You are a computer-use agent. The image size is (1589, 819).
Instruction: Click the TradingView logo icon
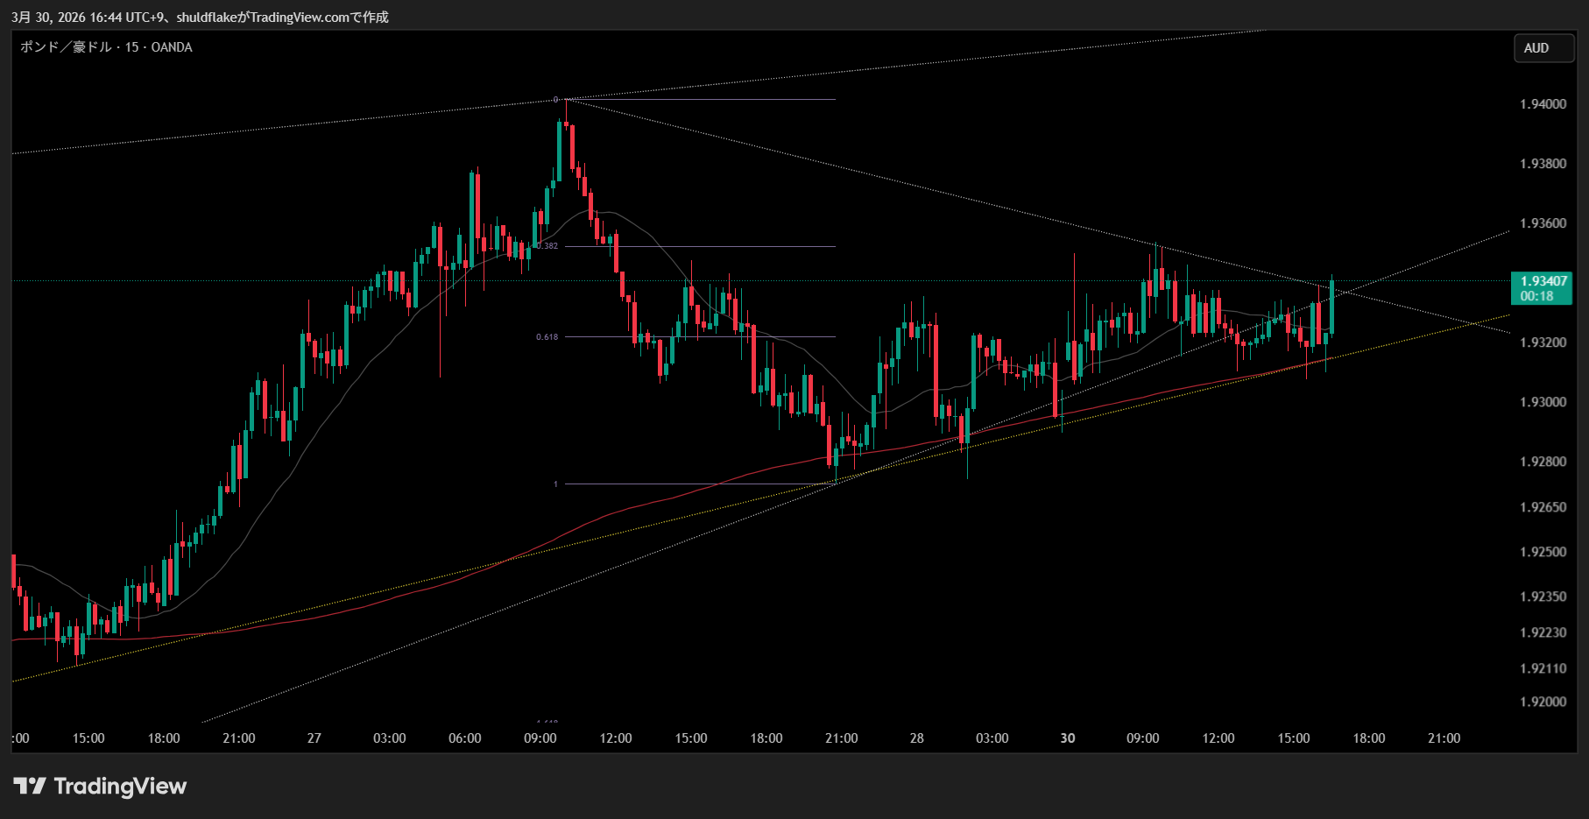tap(30, 786)
